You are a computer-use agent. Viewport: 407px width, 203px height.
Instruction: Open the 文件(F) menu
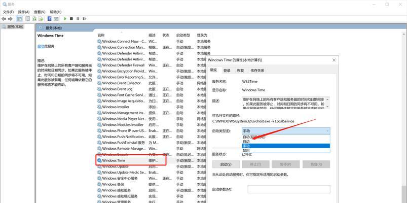[8, 12]
